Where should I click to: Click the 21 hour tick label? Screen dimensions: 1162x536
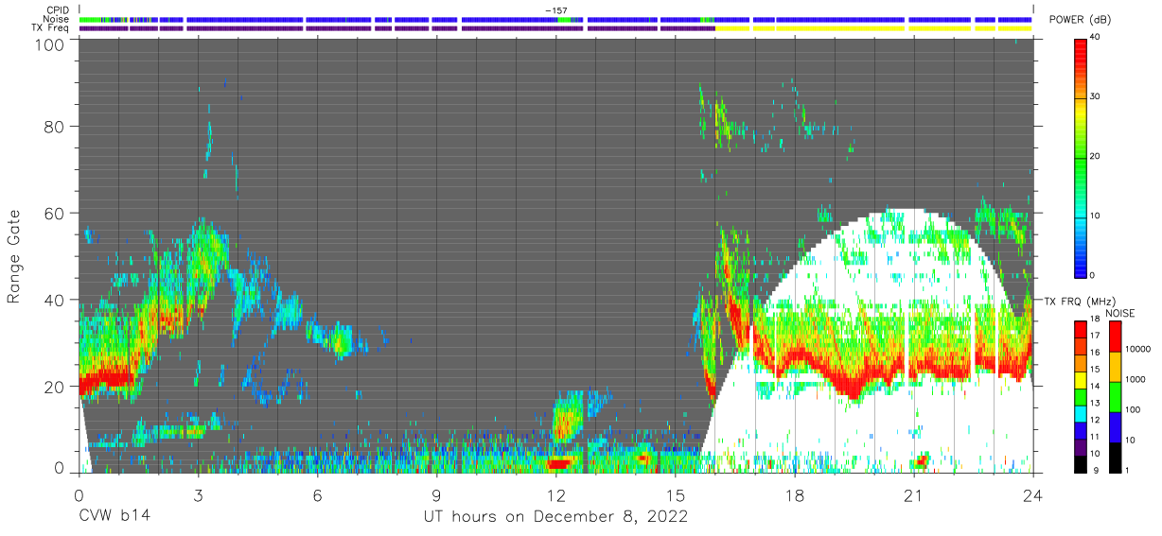pos(914,494)
